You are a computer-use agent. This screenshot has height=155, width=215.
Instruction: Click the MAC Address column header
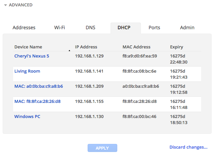point(136,47)
